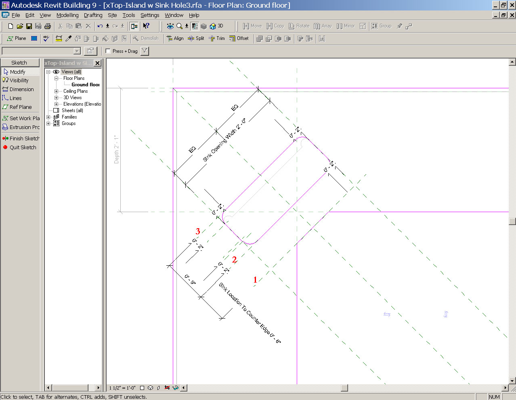Activate the Trim tool

tap(217, 38)
